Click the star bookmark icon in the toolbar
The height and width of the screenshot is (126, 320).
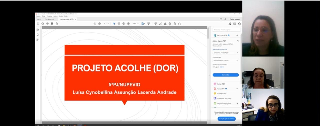coord(42,24)
